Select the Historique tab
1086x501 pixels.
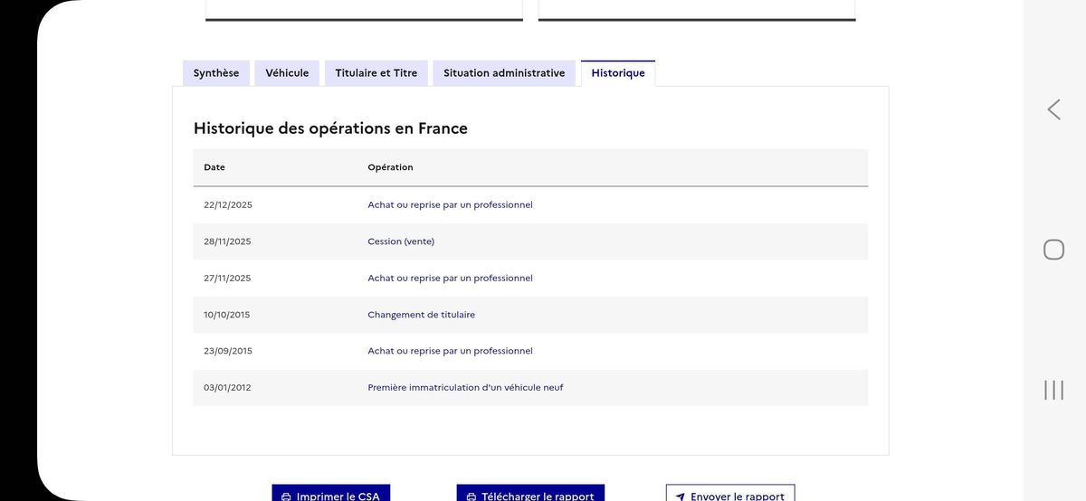618,73
